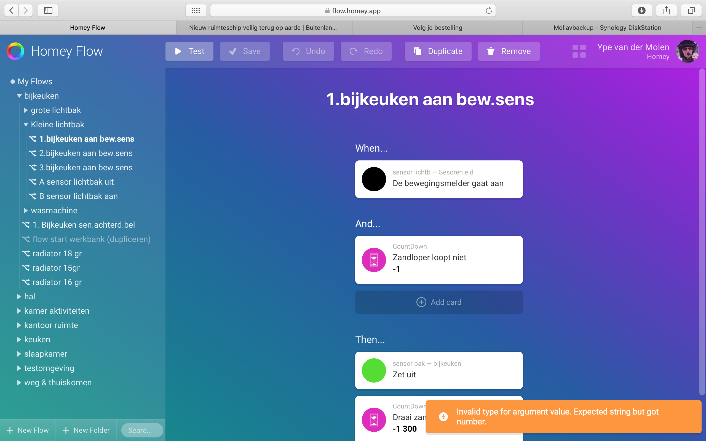
Task: Collapse the bijkeuken folder
Action: pos(19,96)
